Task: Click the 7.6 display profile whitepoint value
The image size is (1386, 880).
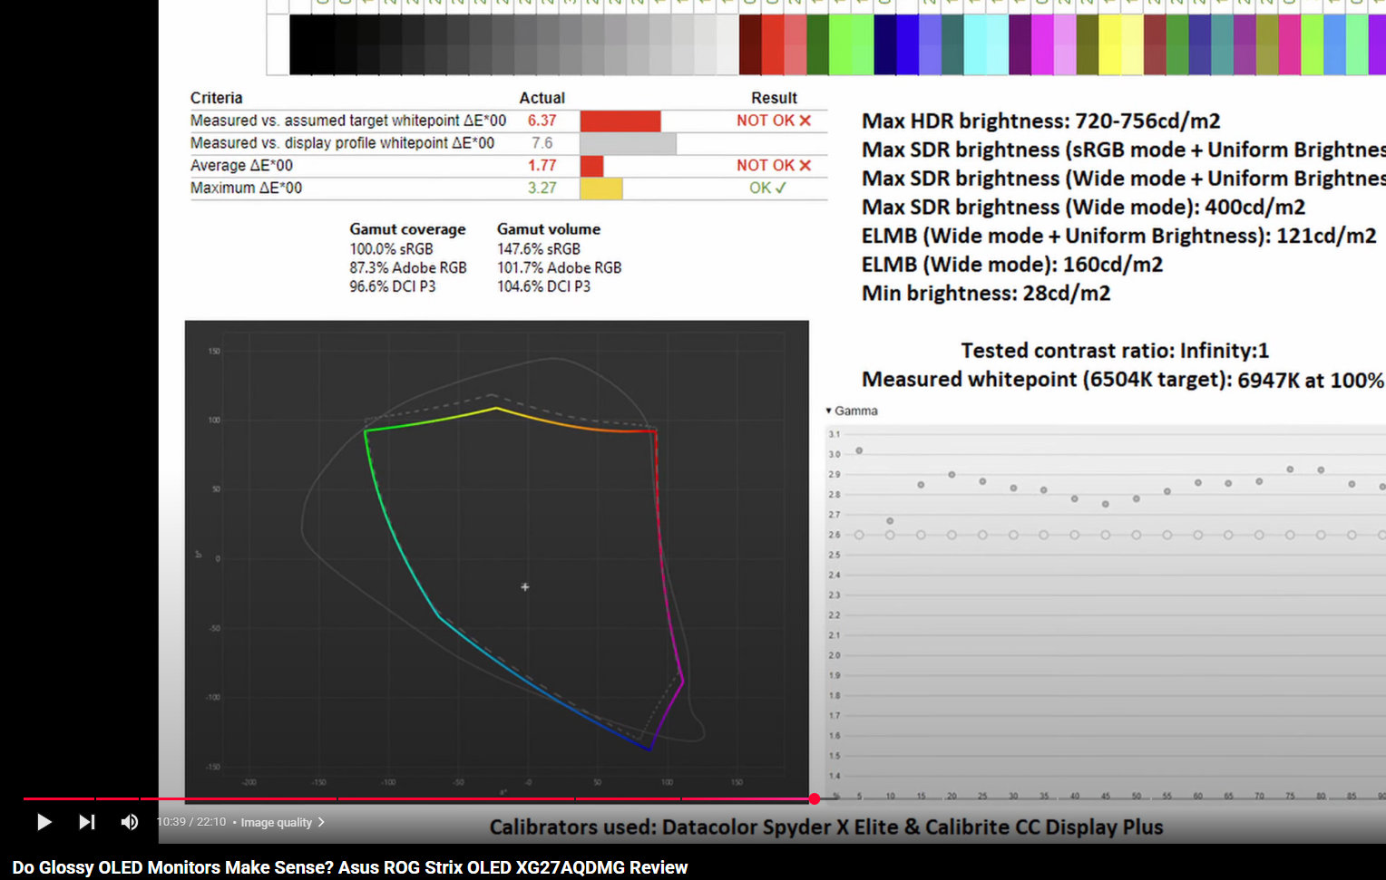Action: (542, 143)
